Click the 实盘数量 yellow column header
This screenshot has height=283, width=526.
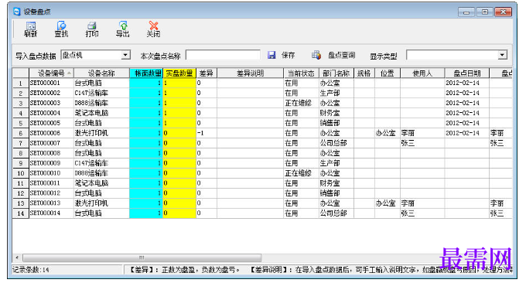(179, 73)
